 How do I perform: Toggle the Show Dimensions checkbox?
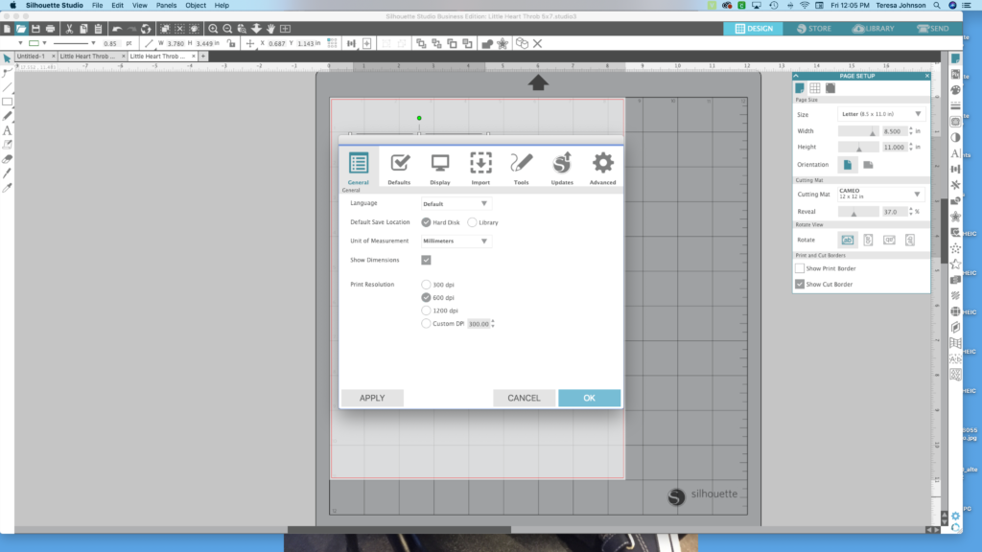click(426, 260)
